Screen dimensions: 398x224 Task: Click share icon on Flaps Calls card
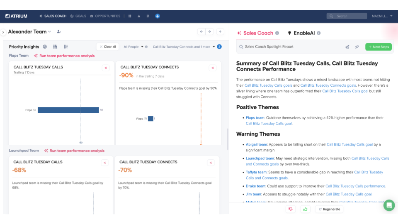106,68
